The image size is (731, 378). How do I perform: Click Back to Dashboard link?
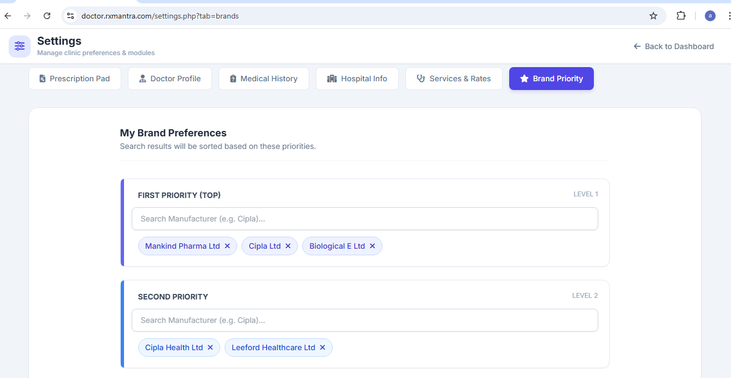[x=673, y=46]
